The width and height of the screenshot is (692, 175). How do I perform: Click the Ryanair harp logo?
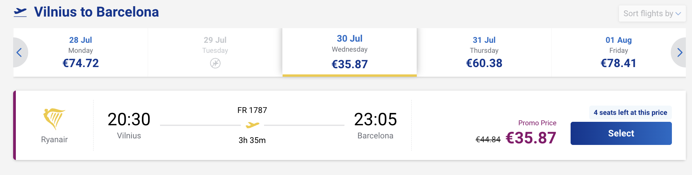54,119
